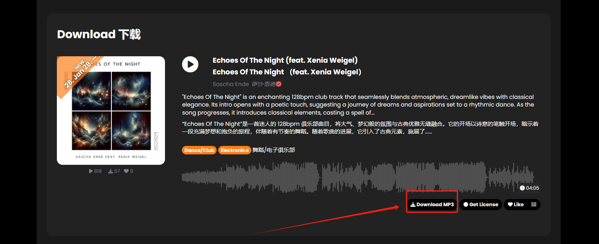This screenshot has height=244, width=599.
Task: Click the play count icon showing 619
Action: [91, 171]
